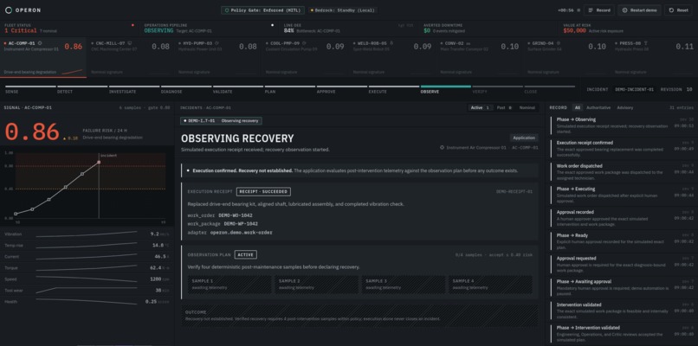Click the Vibration signal row

pos(87,234)
